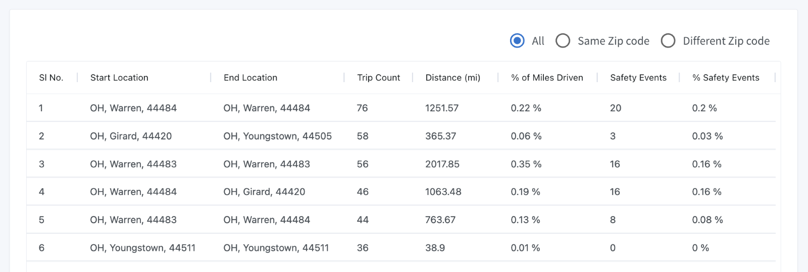Click end location OH, Girard, 44420
The image size is (808, 272).
(x=264, y=192)
